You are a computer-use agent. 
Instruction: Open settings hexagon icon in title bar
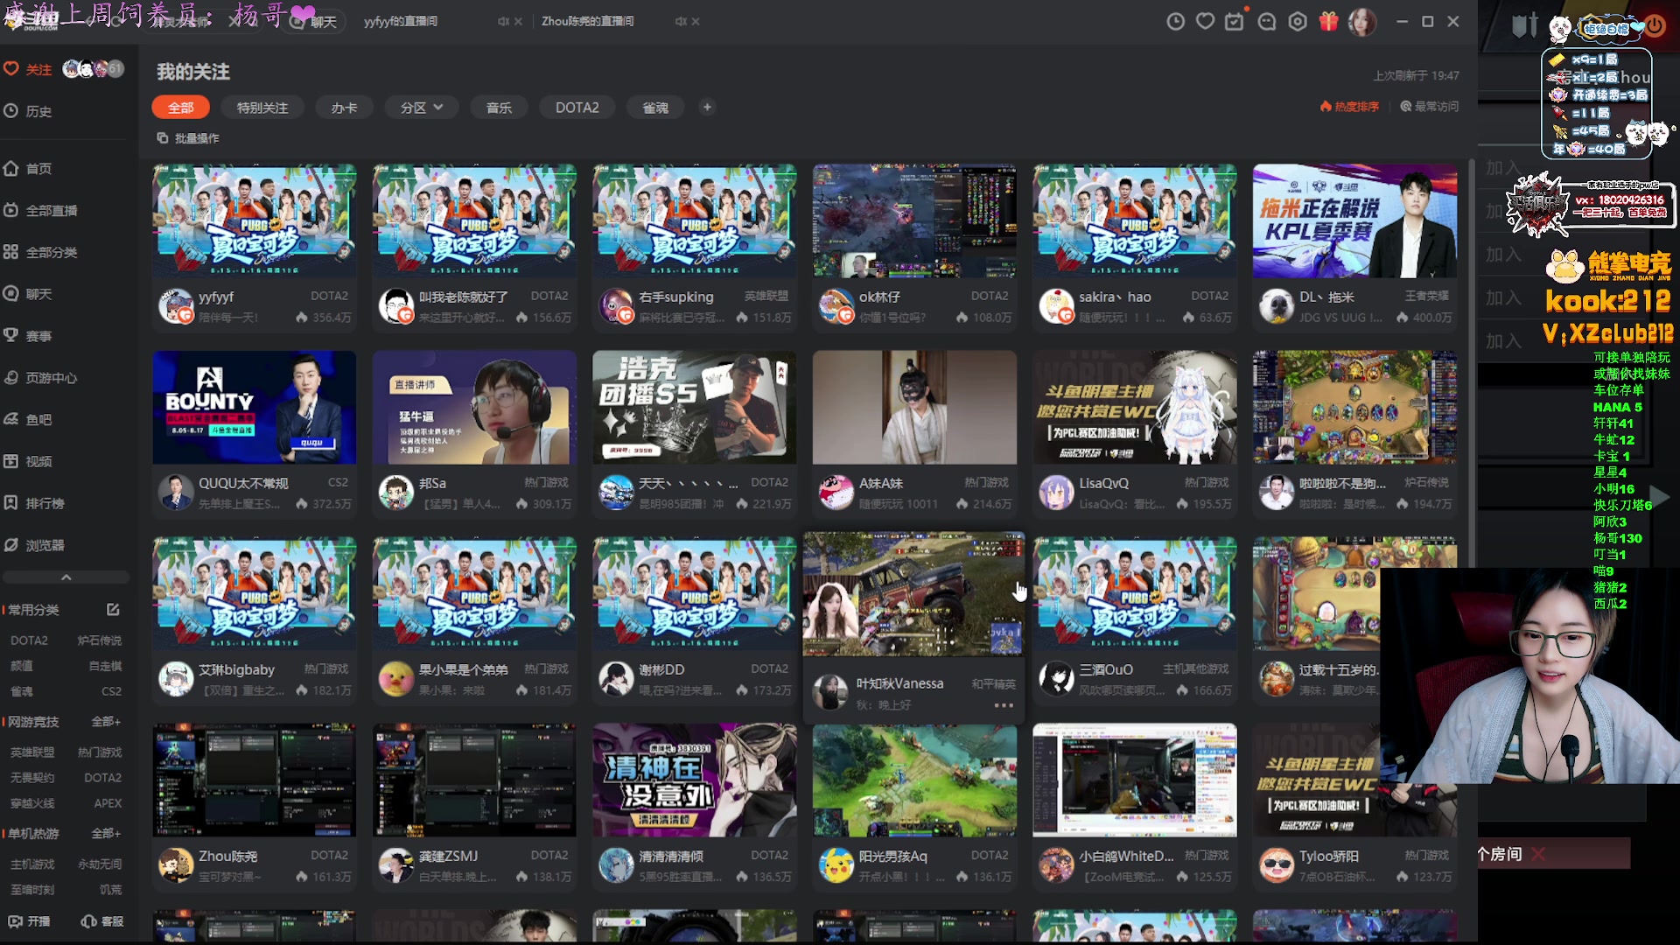(1298, 21)
